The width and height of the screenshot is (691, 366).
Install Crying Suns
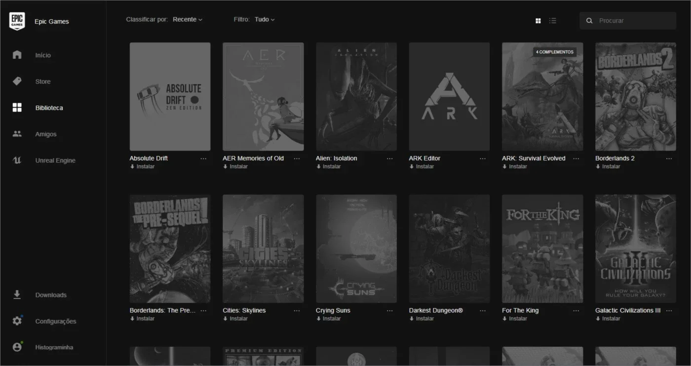(x=328, y=319)
